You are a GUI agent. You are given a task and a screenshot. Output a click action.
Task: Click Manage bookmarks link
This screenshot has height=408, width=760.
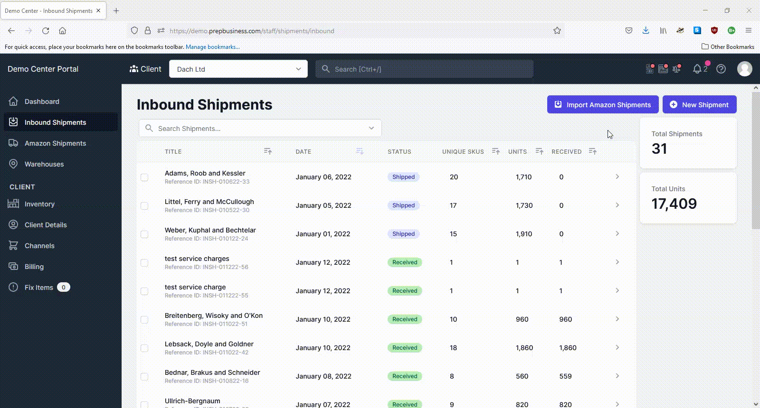pos(213,47)
